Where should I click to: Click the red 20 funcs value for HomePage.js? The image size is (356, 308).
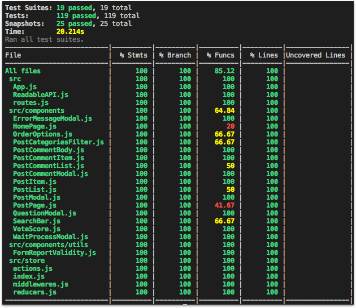pos(231,126)
